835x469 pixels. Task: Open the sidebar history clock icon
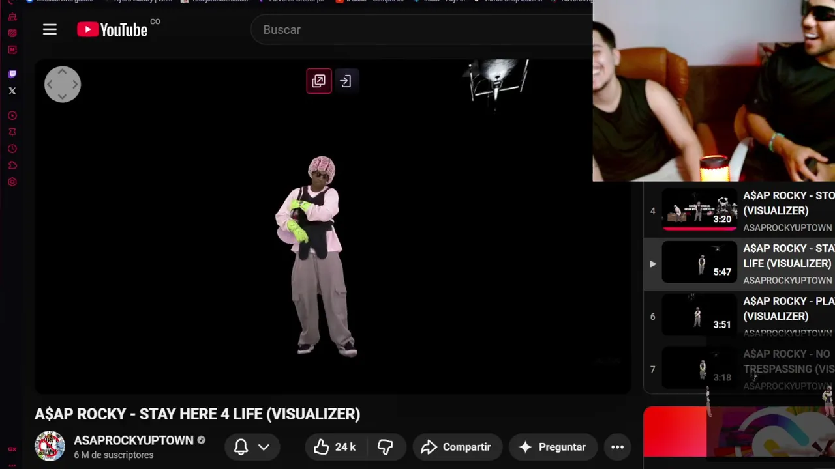[12, 149]
